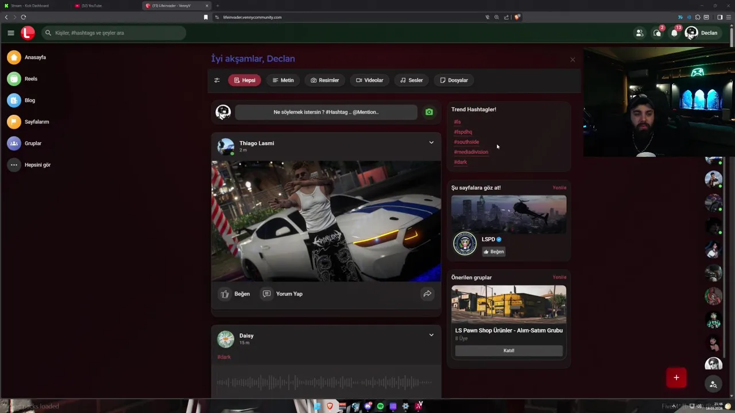The height and width of the screenshot is (413, 735).
Task: Open Anasayfa in the left sidebar
Action: (x=27, y=57)
